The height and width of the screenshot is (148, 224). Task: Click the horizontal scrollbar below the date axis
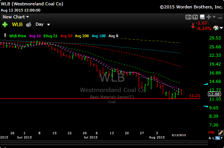pyautogui.click(x=104, y=143)
